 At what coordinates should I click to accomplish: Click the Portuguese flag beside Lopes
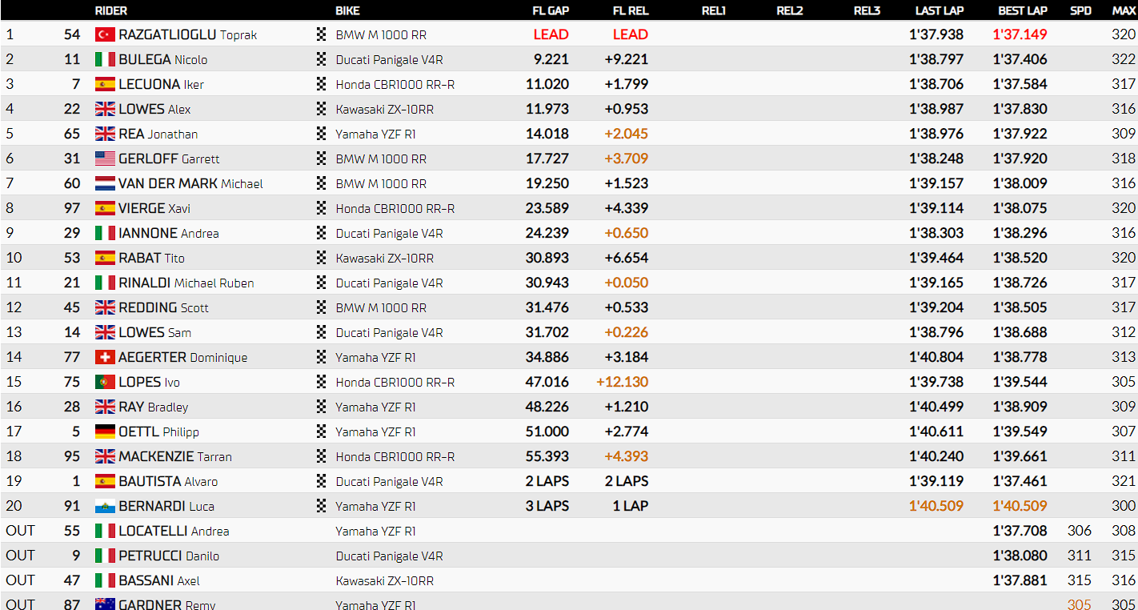(x=105, y=382)
